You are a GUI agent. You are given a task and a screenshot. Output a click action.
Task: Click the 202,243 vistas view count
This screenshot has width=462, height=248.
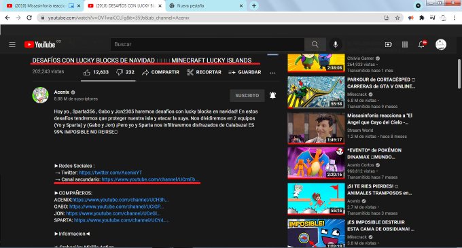48,71
